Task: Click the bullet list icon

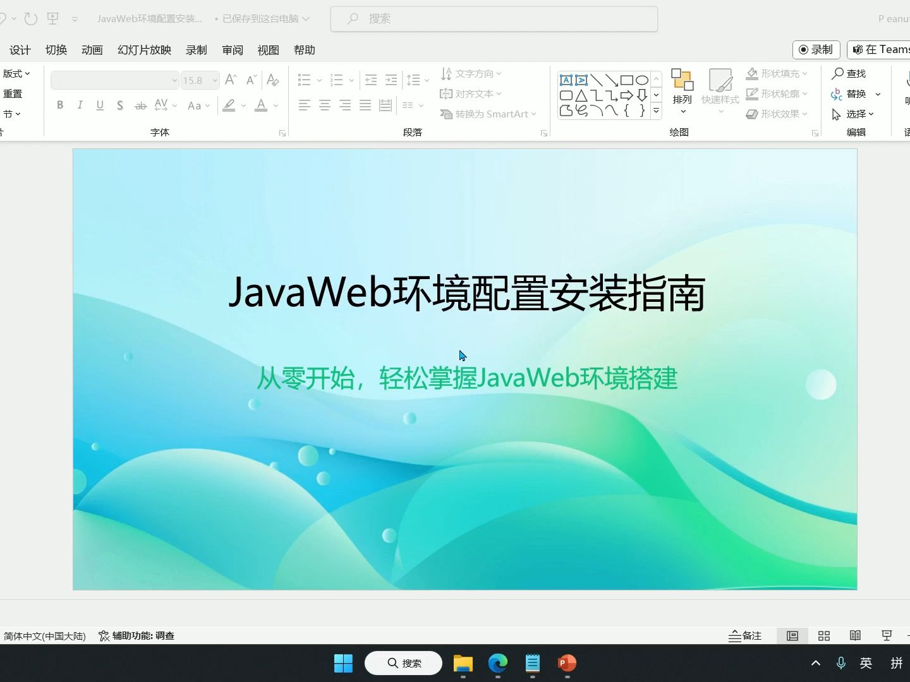Action: (305, 80)
